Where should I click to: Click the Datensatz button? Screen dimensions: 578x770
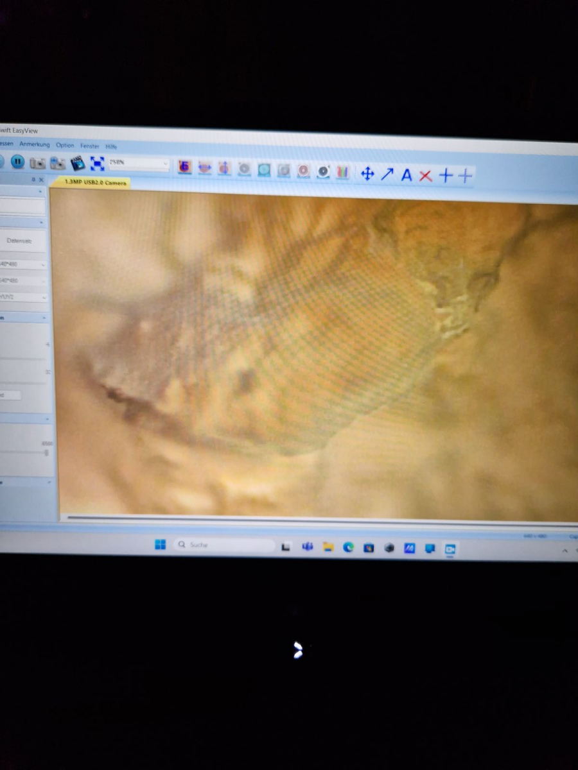click(x=18, y=241)
